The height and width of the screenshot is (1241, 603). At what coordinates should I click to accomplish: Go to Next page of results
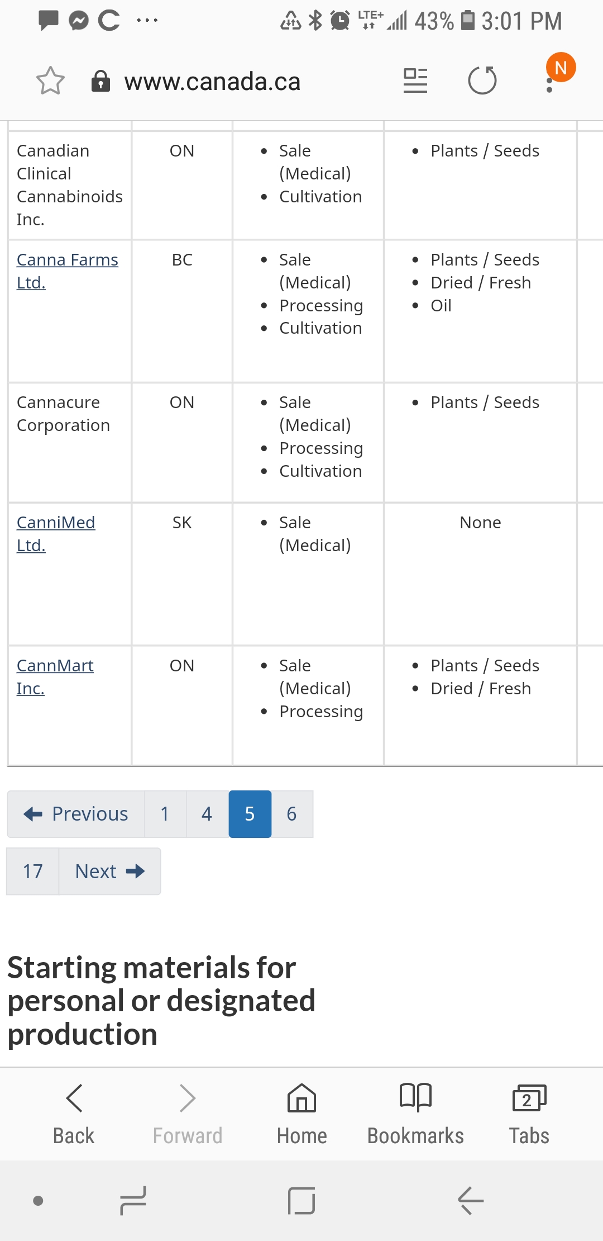click(109, 871)
